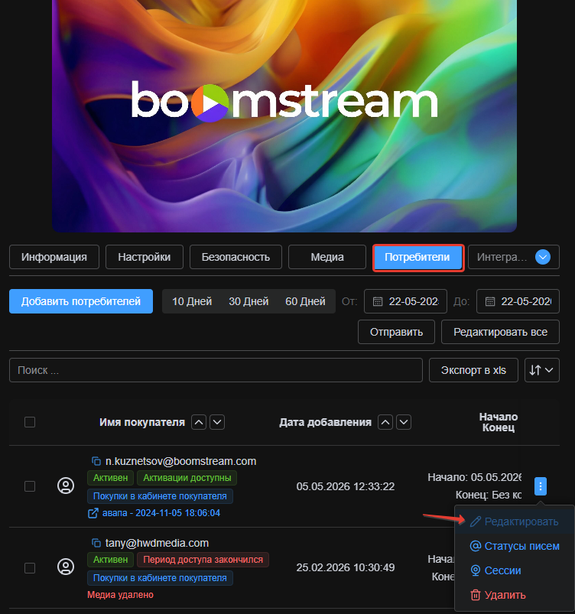
Task: Click user avatar icon for n.kuznetsov row
Action: pyautogui.click(x=66, y=486)
